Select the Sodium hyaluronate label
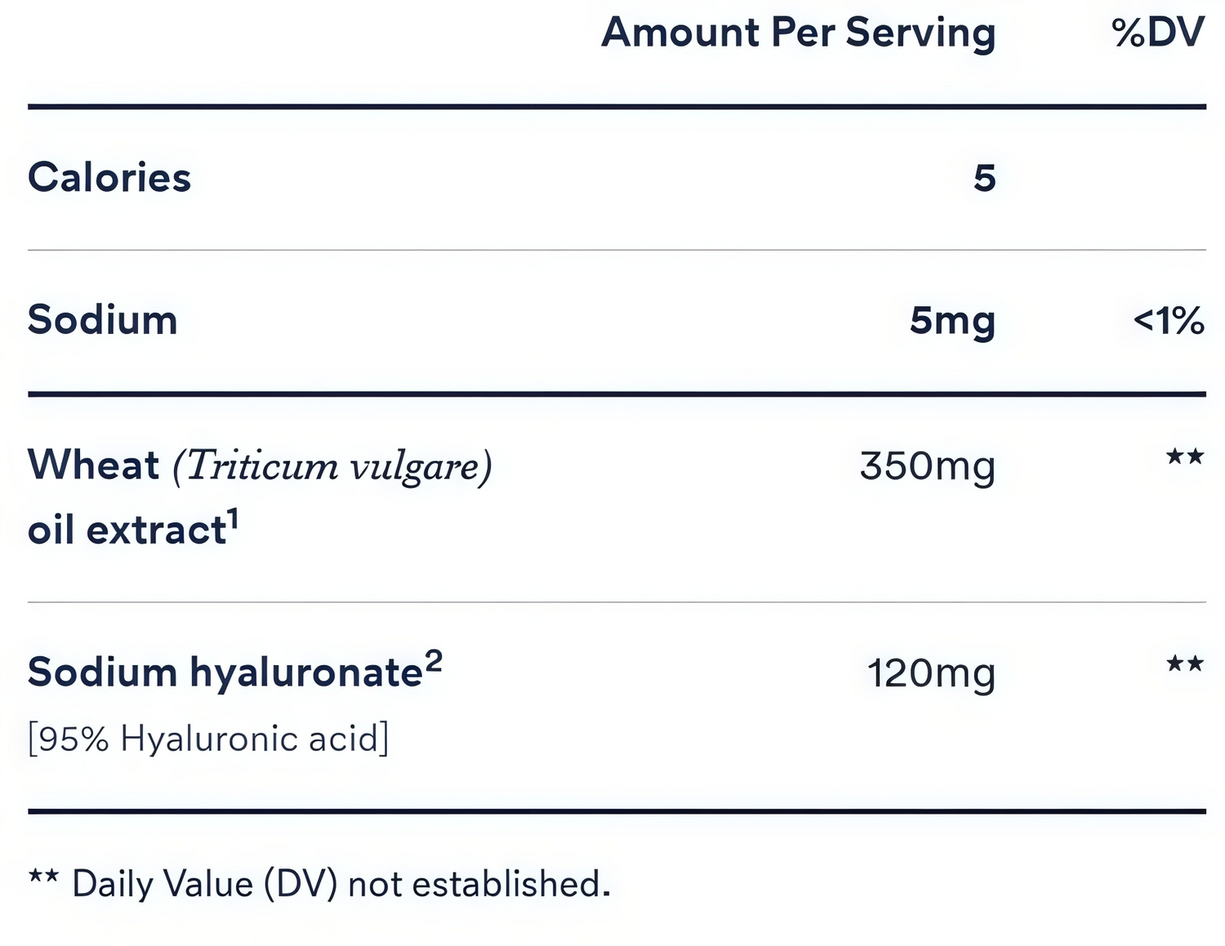 click(x=225, y=673)
